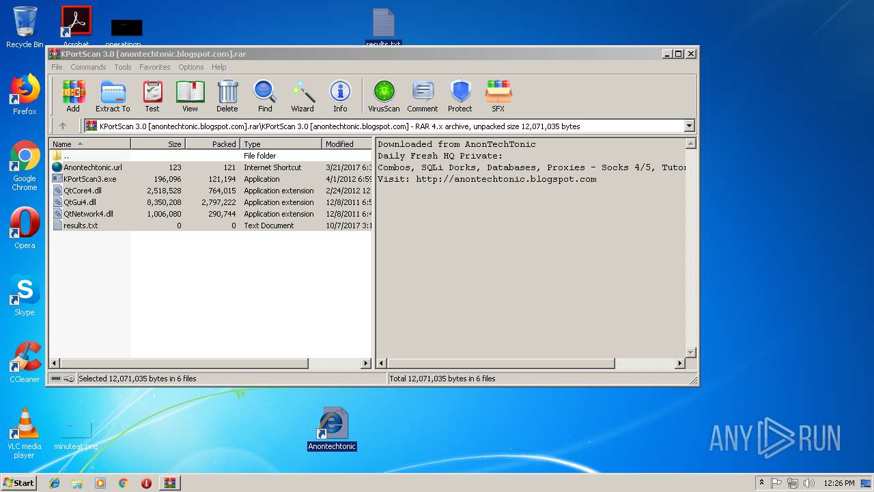
Task: Click the Protect archive icon
Action: pyautogui.click(x=460, y=96)
